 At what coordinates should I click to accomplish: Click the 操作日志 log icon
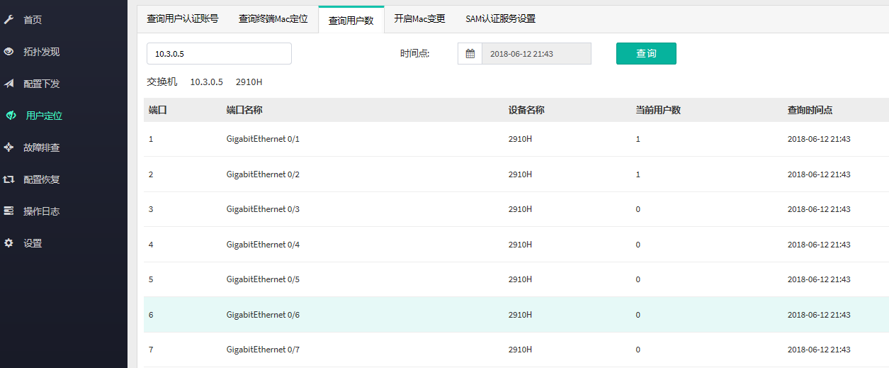pos(9,211)
